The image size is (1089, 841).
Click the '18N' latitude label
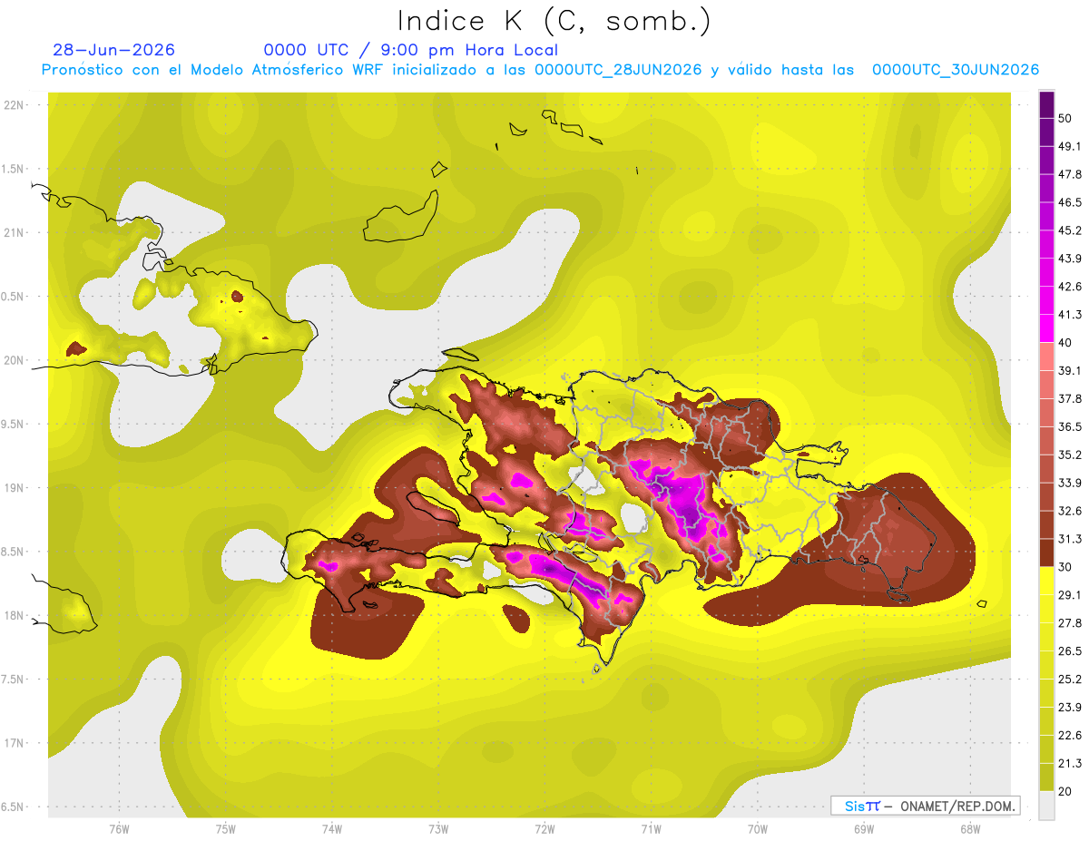[15, 615]
